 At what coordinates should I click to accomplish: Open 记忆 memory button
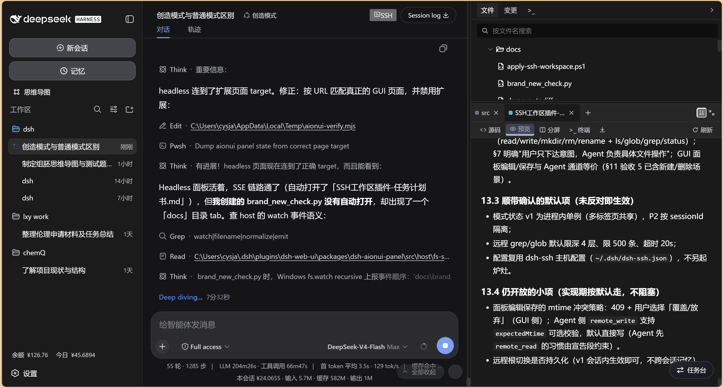coord(72,71)
